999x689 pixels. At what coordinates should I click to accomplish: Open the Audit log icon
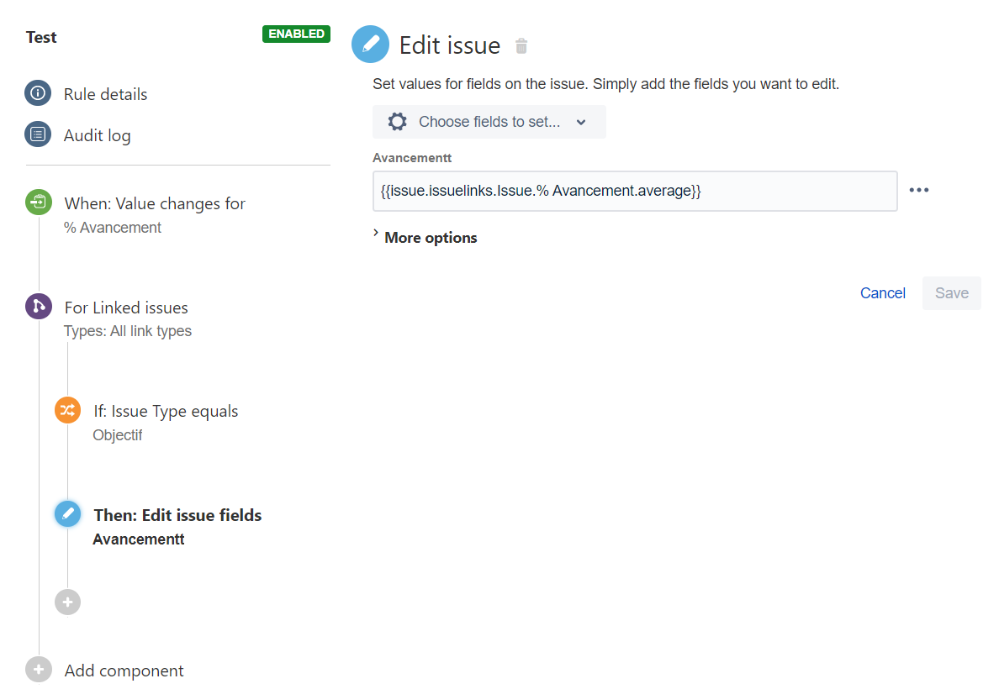pyautogui.click(x=38, y=134)
